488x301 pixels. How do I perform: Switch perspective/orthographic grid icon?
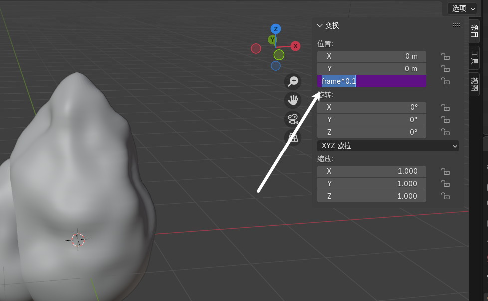point(293,137)
